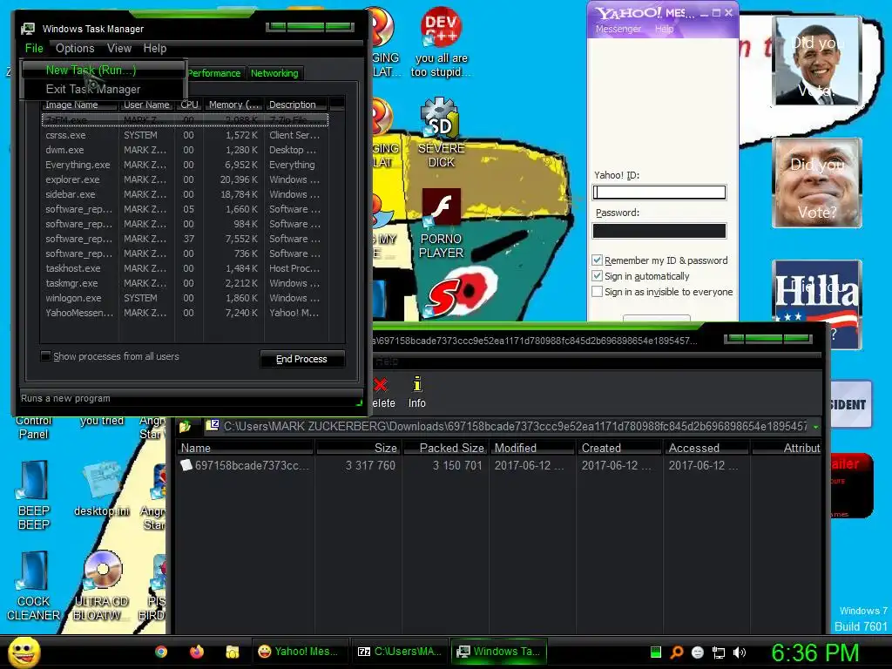Viewport: 892px width, 669px height.
Task: Click the up-folder icon in 7-Zip address bar
Action: click(x=185, y=426)
